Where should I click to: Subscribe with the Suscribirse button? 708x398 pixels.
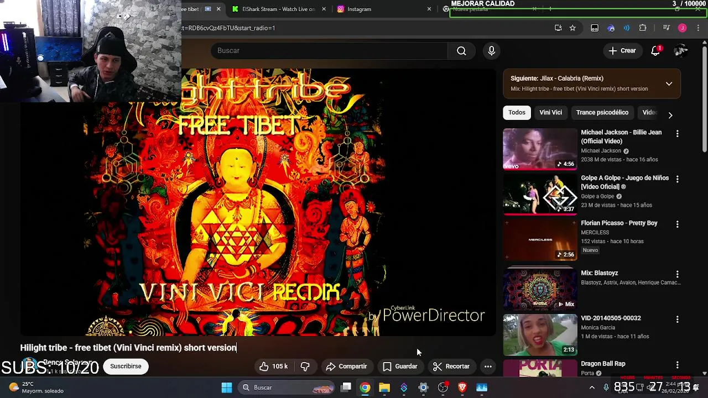126,366
